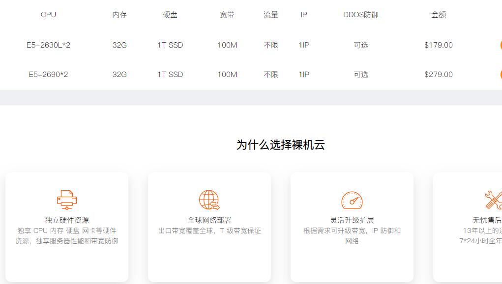The height and width of the screenshot is (284, 502).
Task: Click the globe icon for 全球网络部署
Action: click(x=209, y=199)
